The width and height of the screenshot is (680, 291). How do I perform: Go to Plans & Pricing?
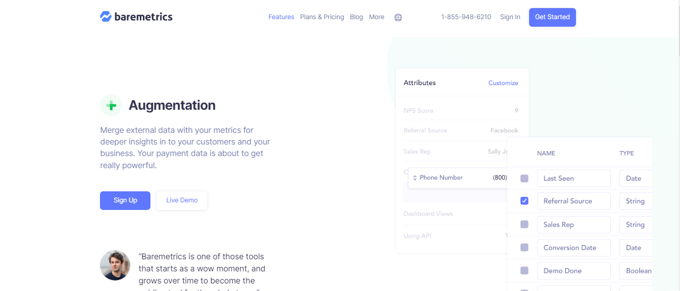point(322,17)
